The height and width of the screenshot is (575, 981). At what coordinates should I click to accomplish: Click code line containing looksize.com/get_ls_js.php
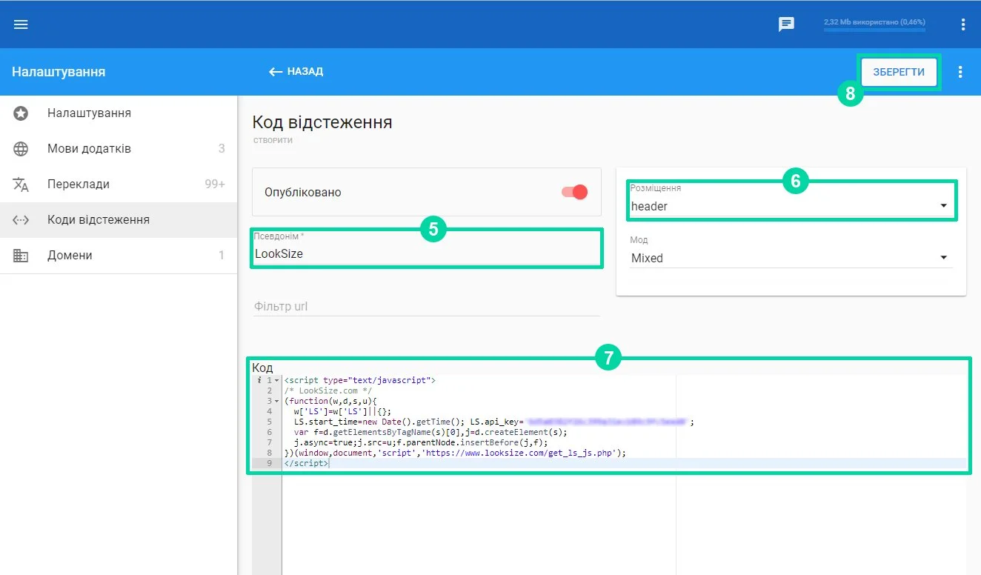456,453
